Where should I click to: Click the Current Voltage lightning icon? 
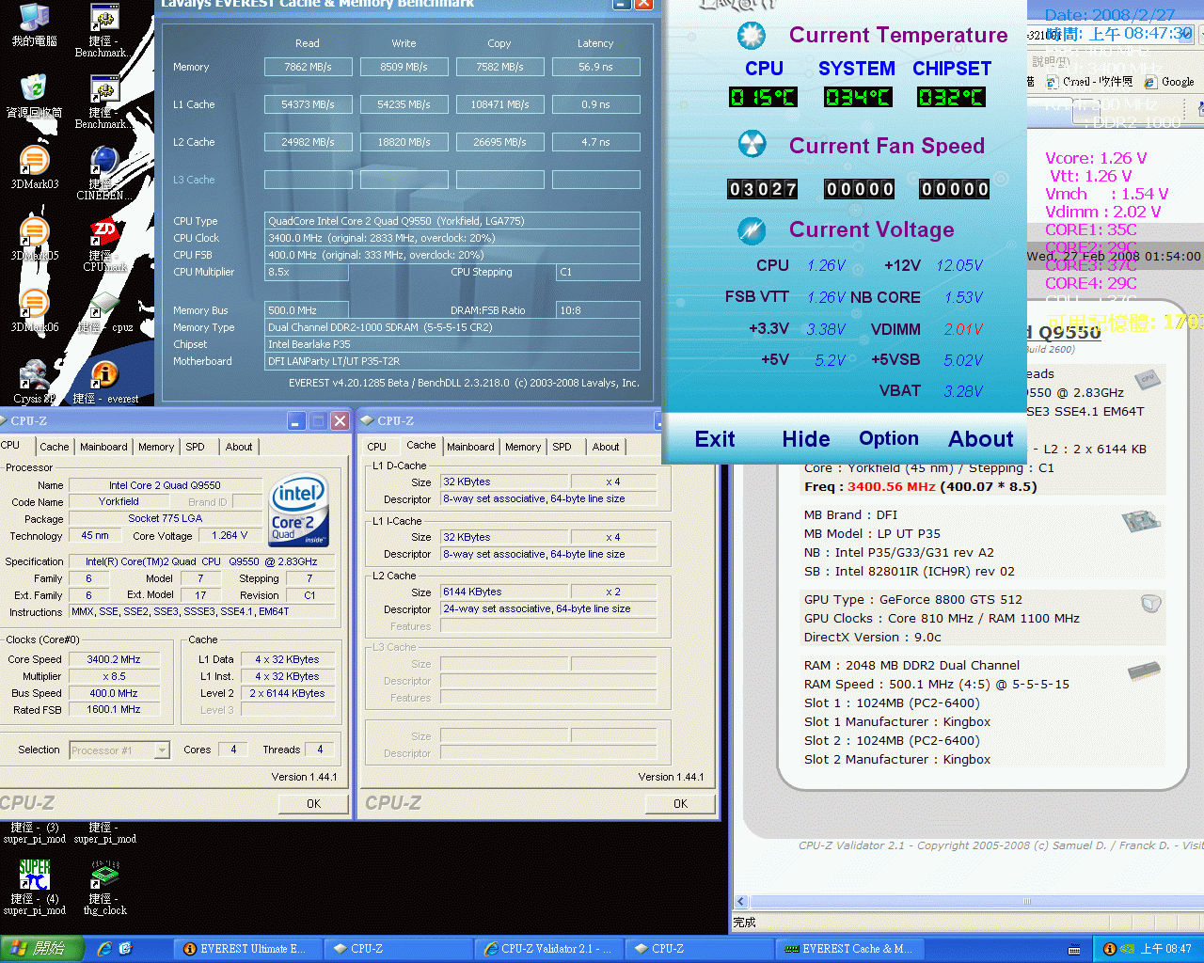pos(751,229)
